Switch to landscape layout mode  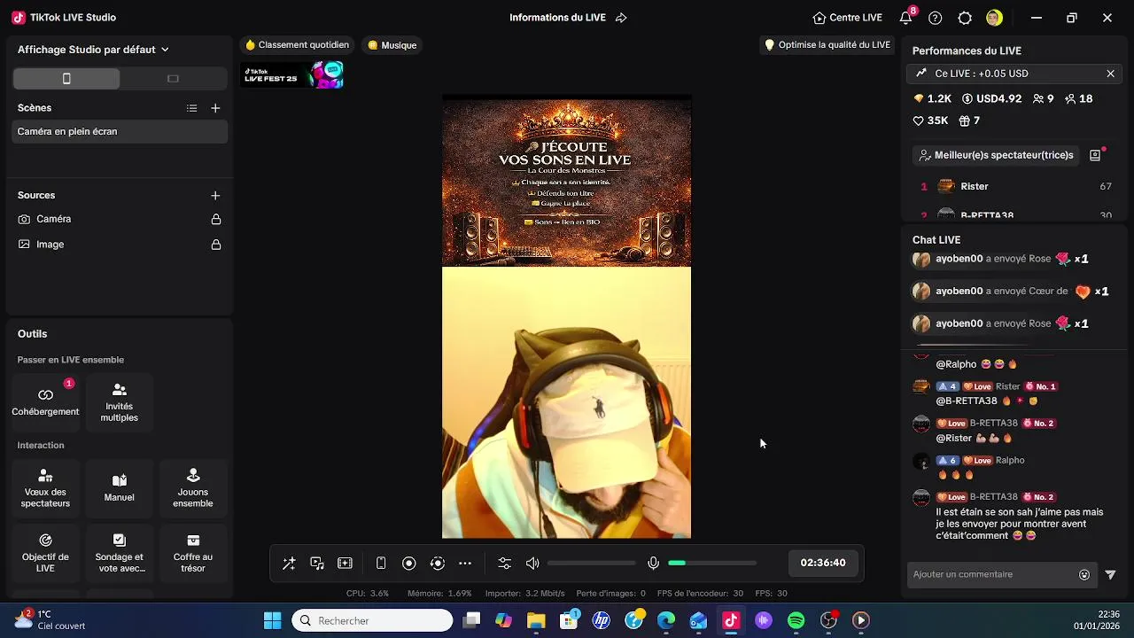pyautogui.click(x=173, y=79)
